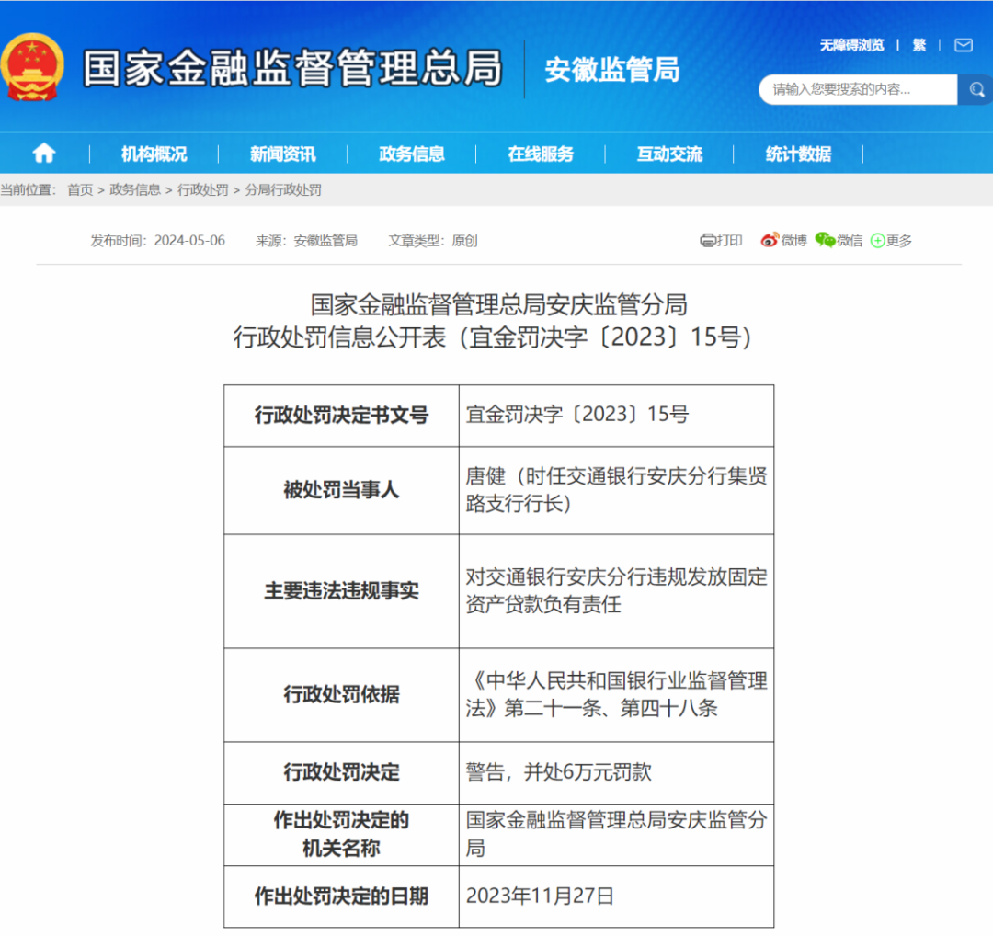Click the 微博 share label
The height and width of the screenshot is (936, 993).
[x=794, y=241]
